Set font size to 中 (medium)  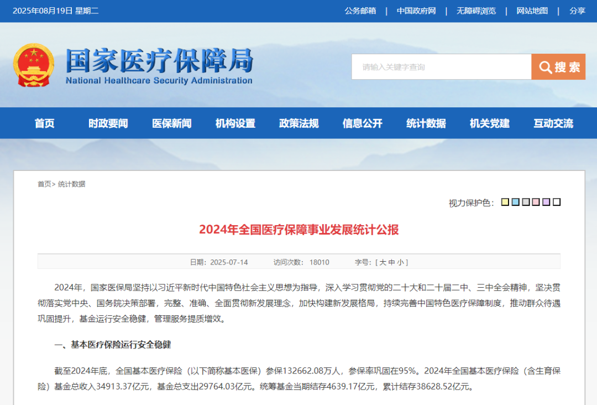pos(391,262)
